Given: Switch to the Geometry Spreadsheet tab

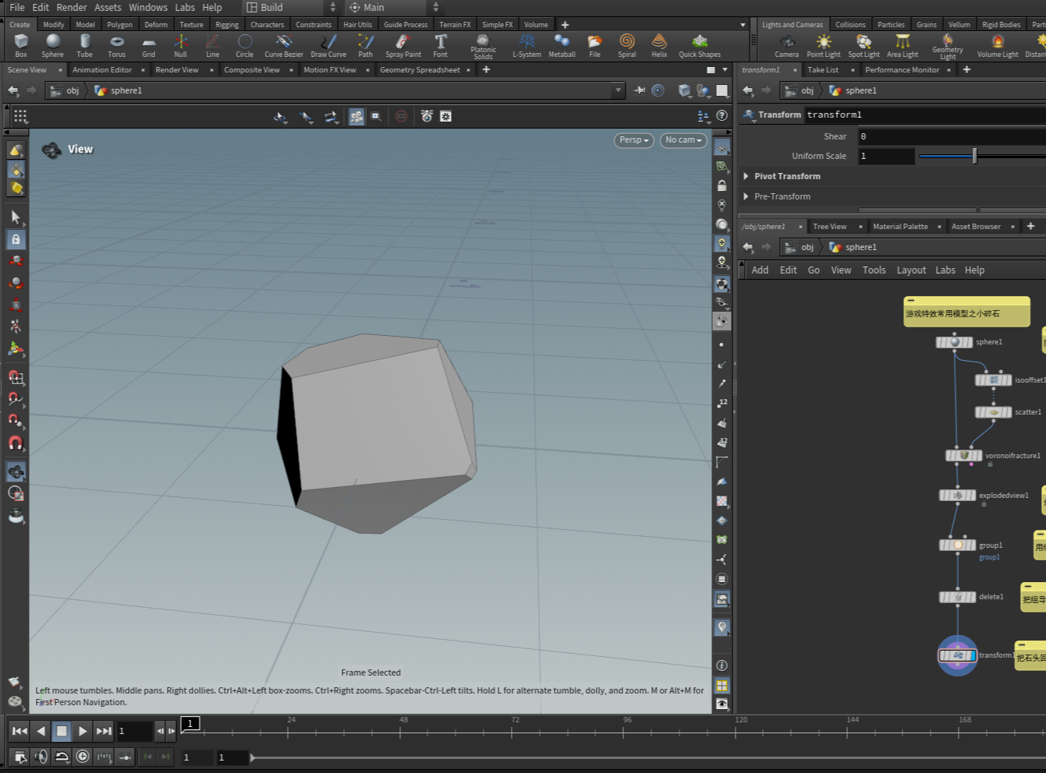Looking at the screenshot, I should click(x=420, y=70).
